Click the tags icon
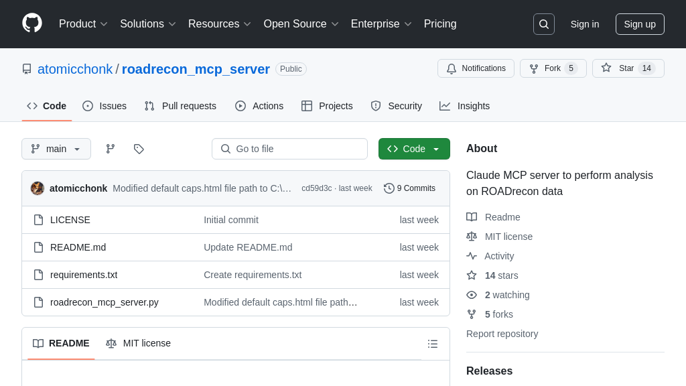This screenshot has height=386, width=686. [x=139, y=149]
